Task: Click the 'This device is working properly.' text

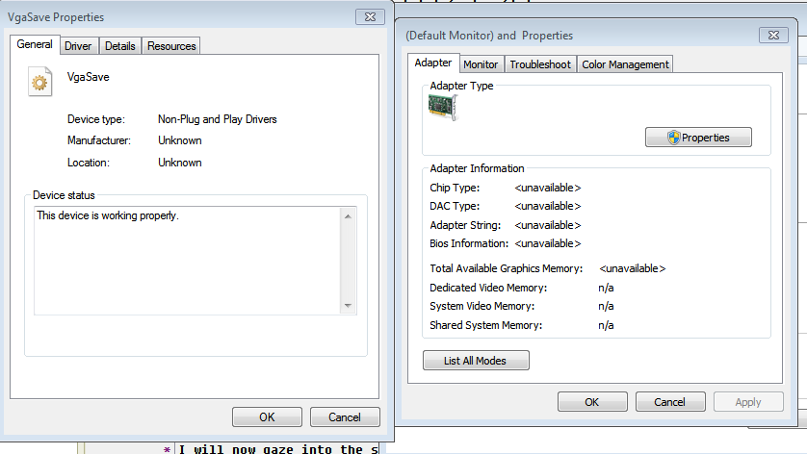Action: click(x=108, y=215)
